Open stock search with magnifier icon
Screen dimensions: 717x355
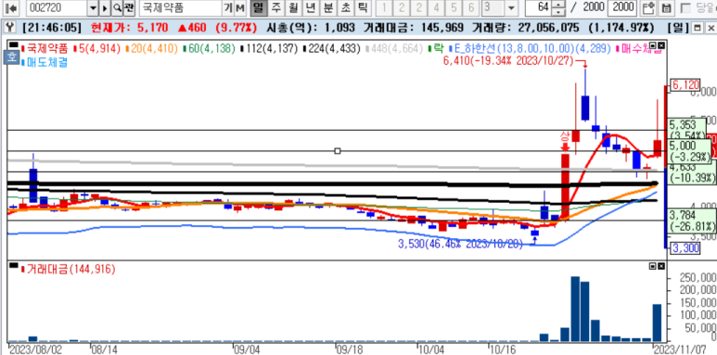[117, 7]
